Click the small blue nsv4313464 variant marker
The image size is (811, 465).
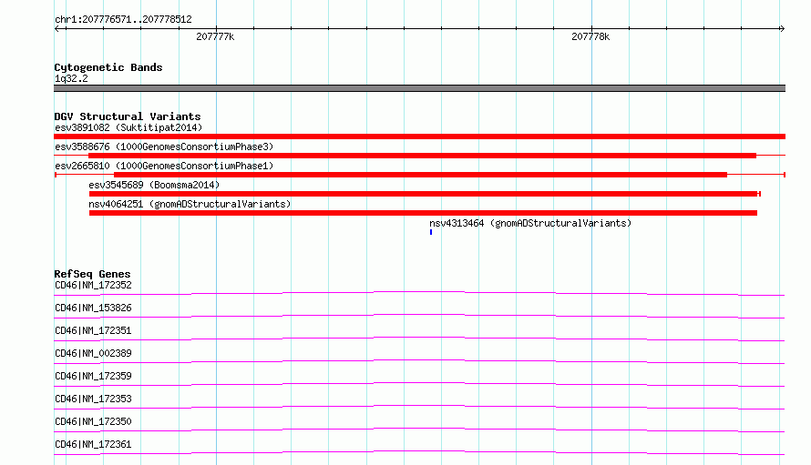tap(431, 232)
